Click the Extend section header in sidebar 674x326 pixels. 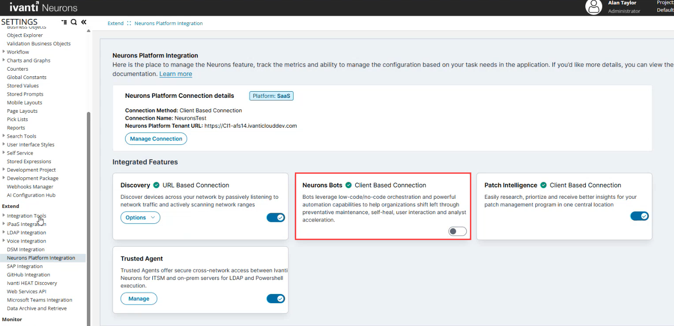(11, 206)
